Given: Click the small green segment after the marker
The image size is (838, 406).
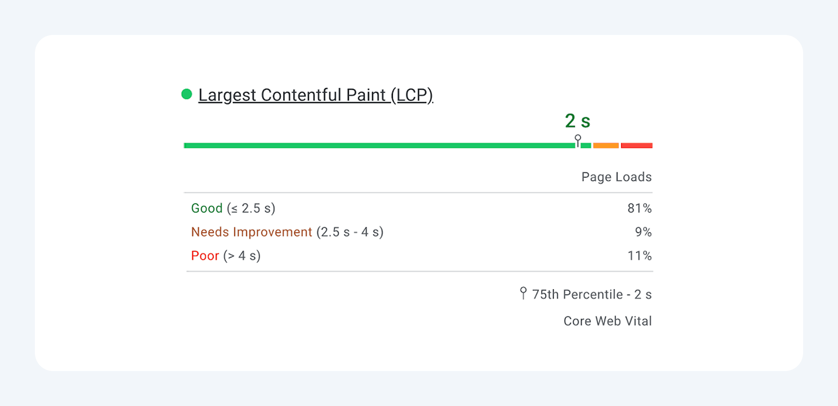Looking at the screenshot, I should point(587,145).
